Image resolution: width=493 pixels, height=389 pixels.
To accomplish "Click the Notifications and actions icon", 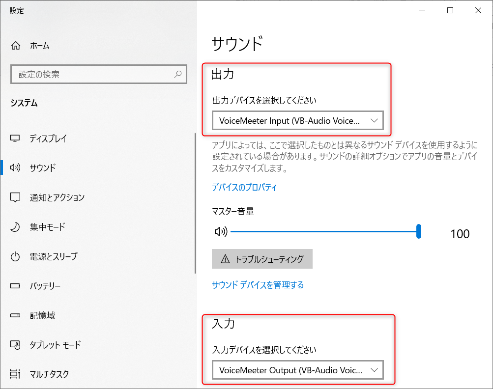I will (x=15, y=197).
